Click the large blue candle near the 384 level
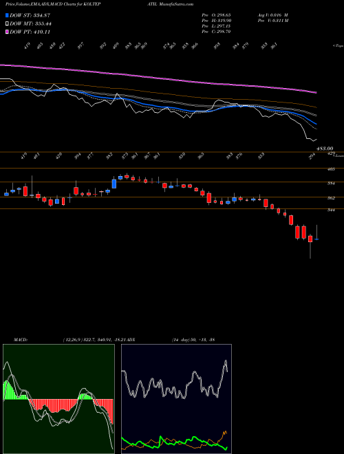The height and width of the screenshot is (454, 344). click(x=114, y=184)
